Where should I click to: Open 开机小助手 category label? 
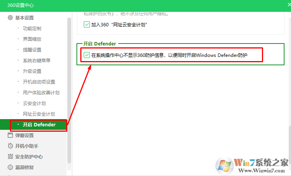27,146
